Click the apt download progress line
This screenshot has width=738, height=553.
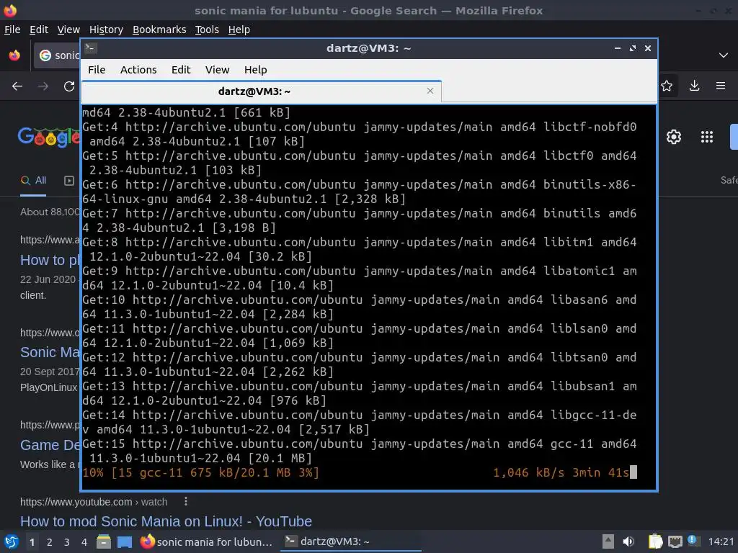tap(360, 472)
